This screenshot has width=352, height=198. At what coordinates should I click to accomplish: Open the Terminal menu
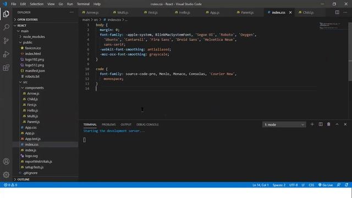click(83, 4)
